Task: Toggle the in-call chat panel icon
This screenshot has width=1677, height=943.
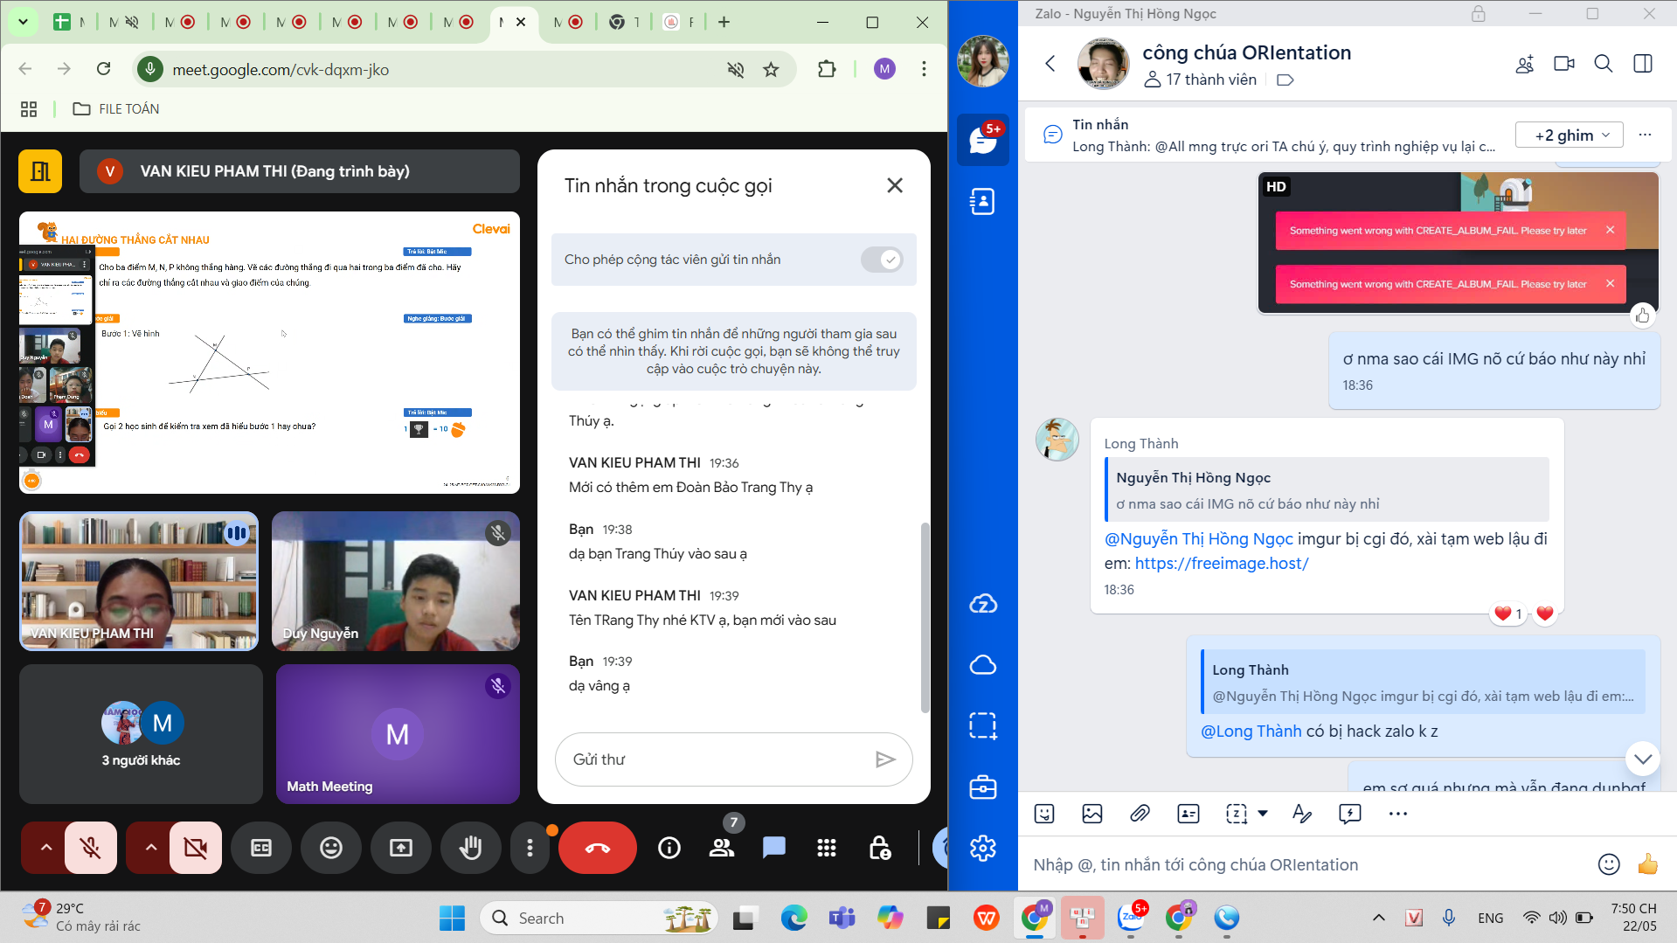Action: coord(774,848)
